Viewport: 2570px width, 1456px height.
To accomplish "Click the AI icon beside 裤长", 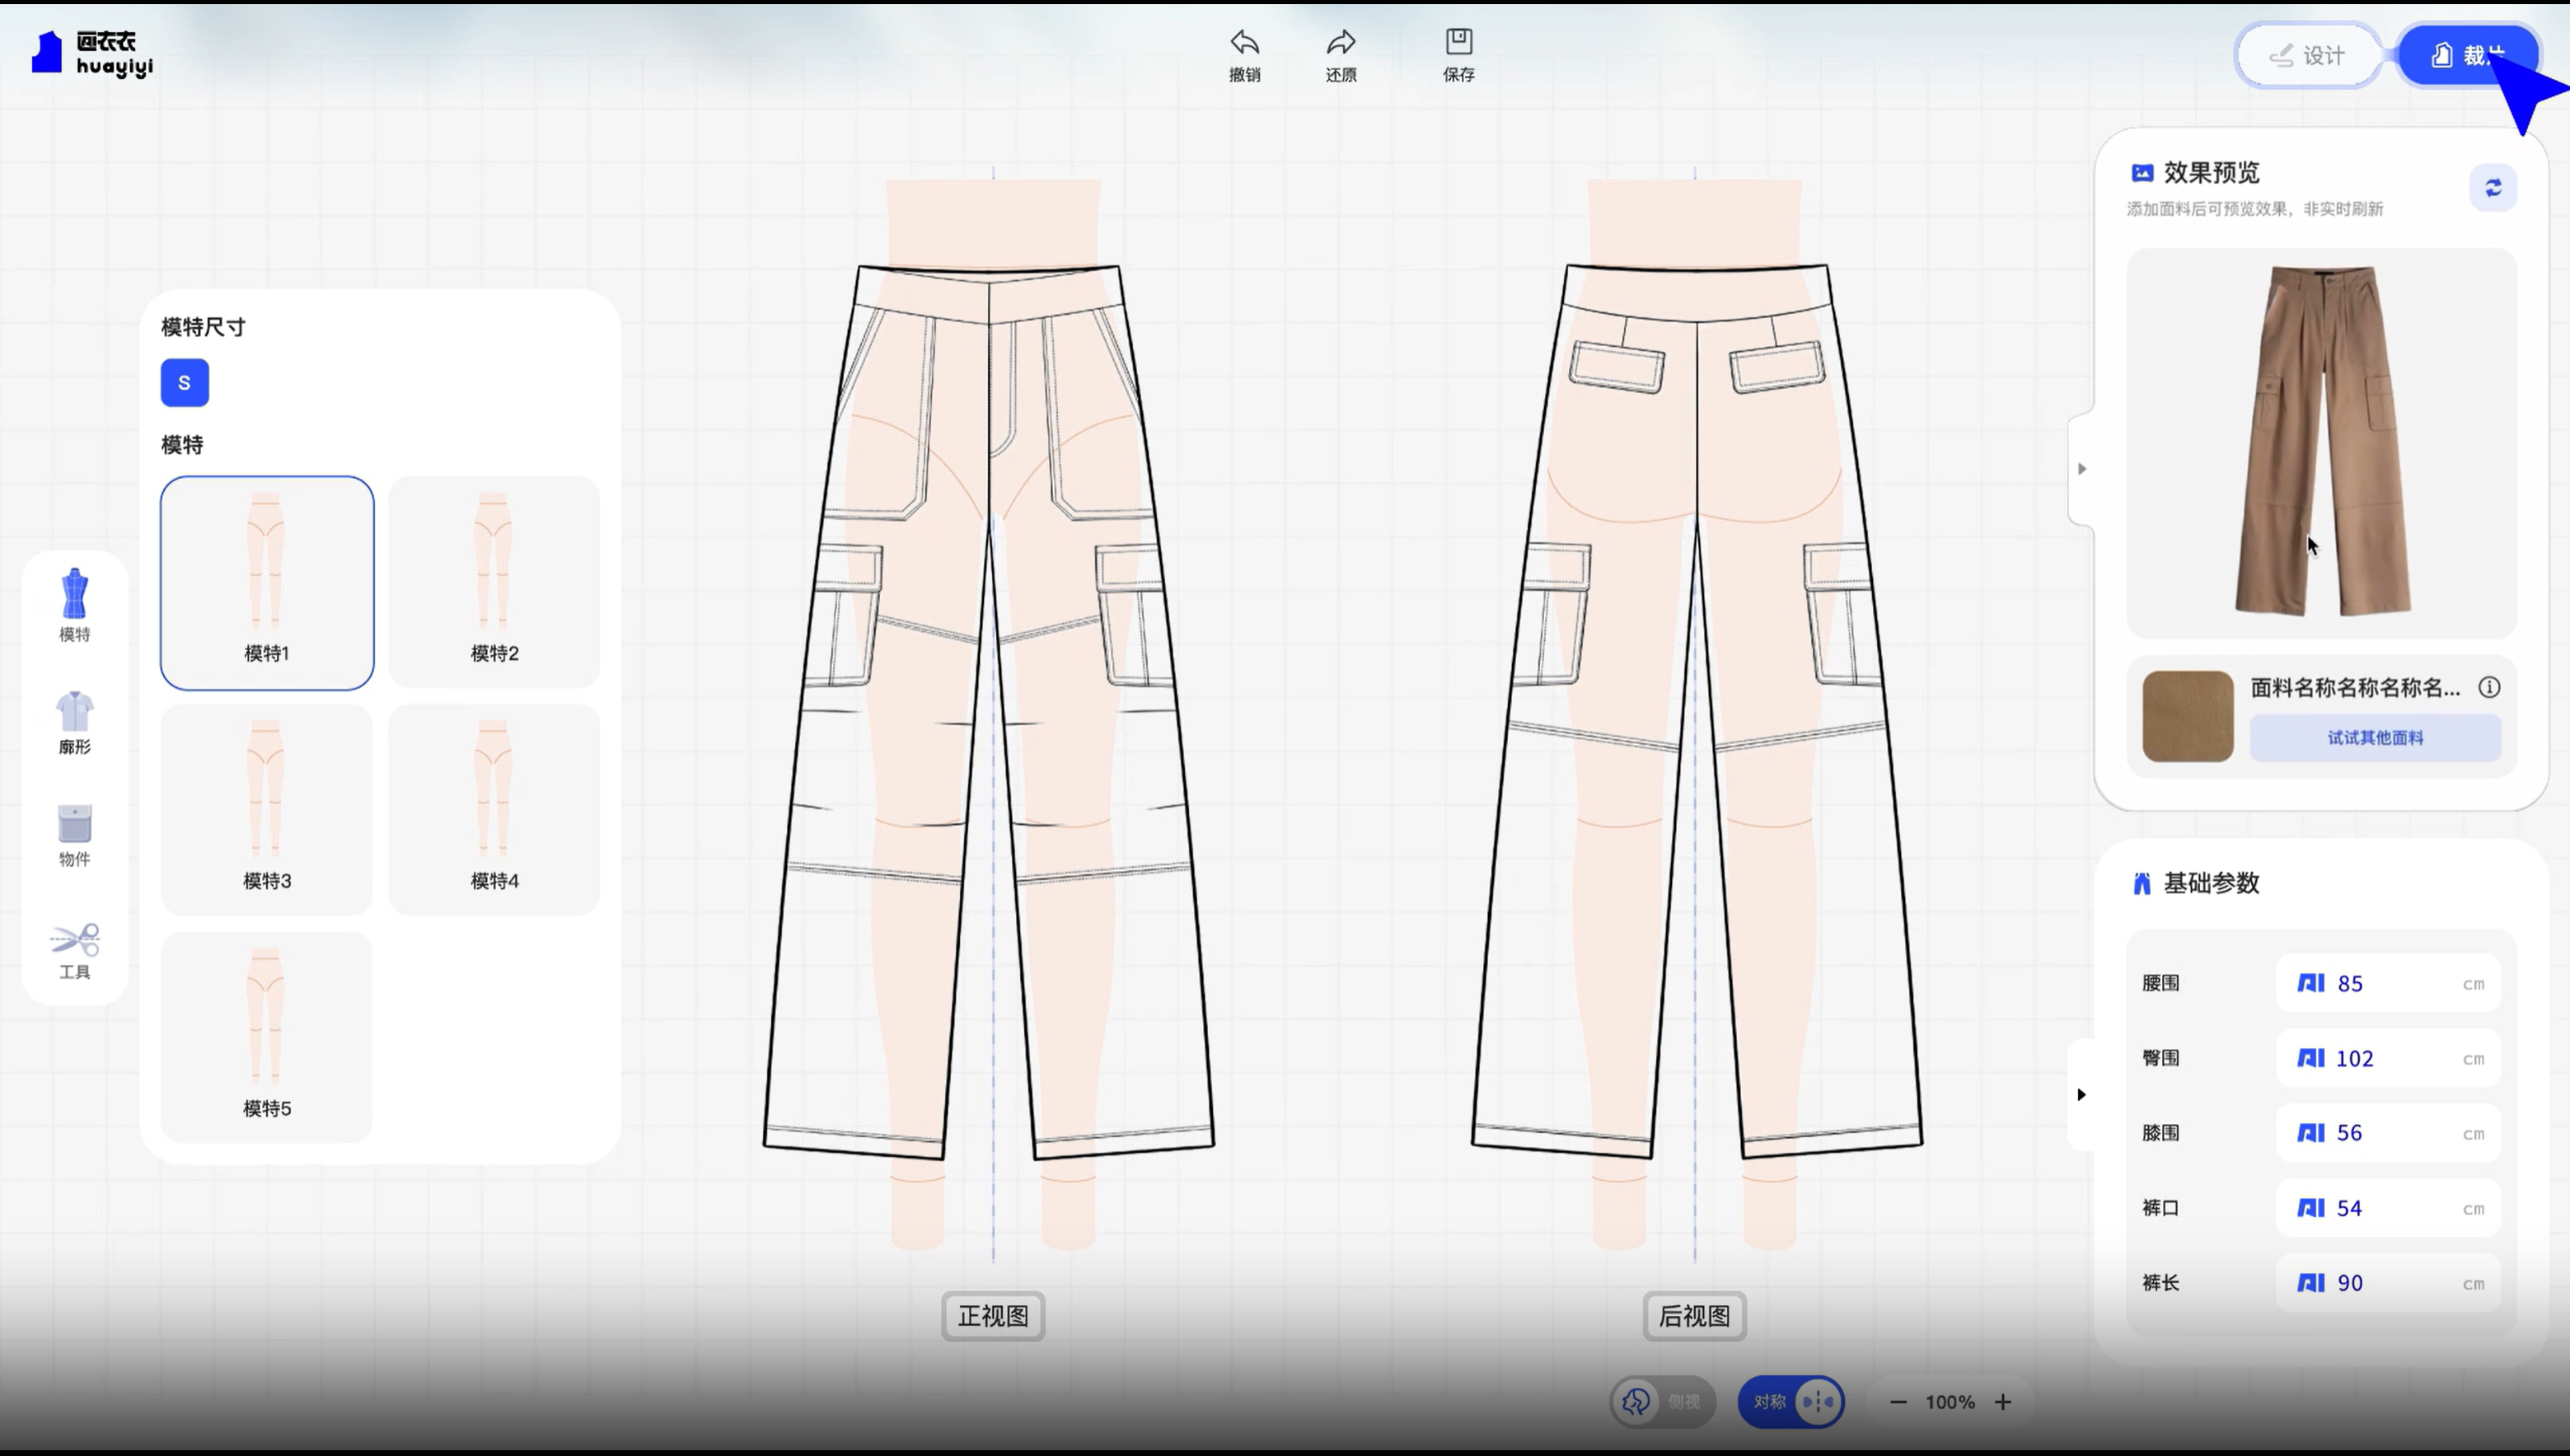I will pyautogui.click(x=2311, y=1283).
